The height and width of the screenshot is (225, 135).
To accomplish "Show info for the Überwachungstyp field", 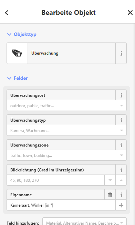I will click(121, 120).
